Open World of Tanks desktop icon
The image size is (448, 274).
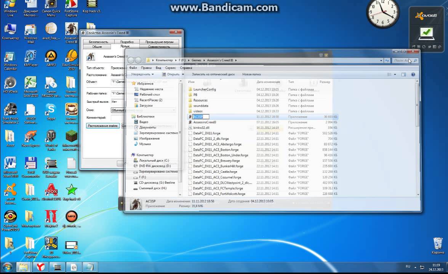[51, 141]
